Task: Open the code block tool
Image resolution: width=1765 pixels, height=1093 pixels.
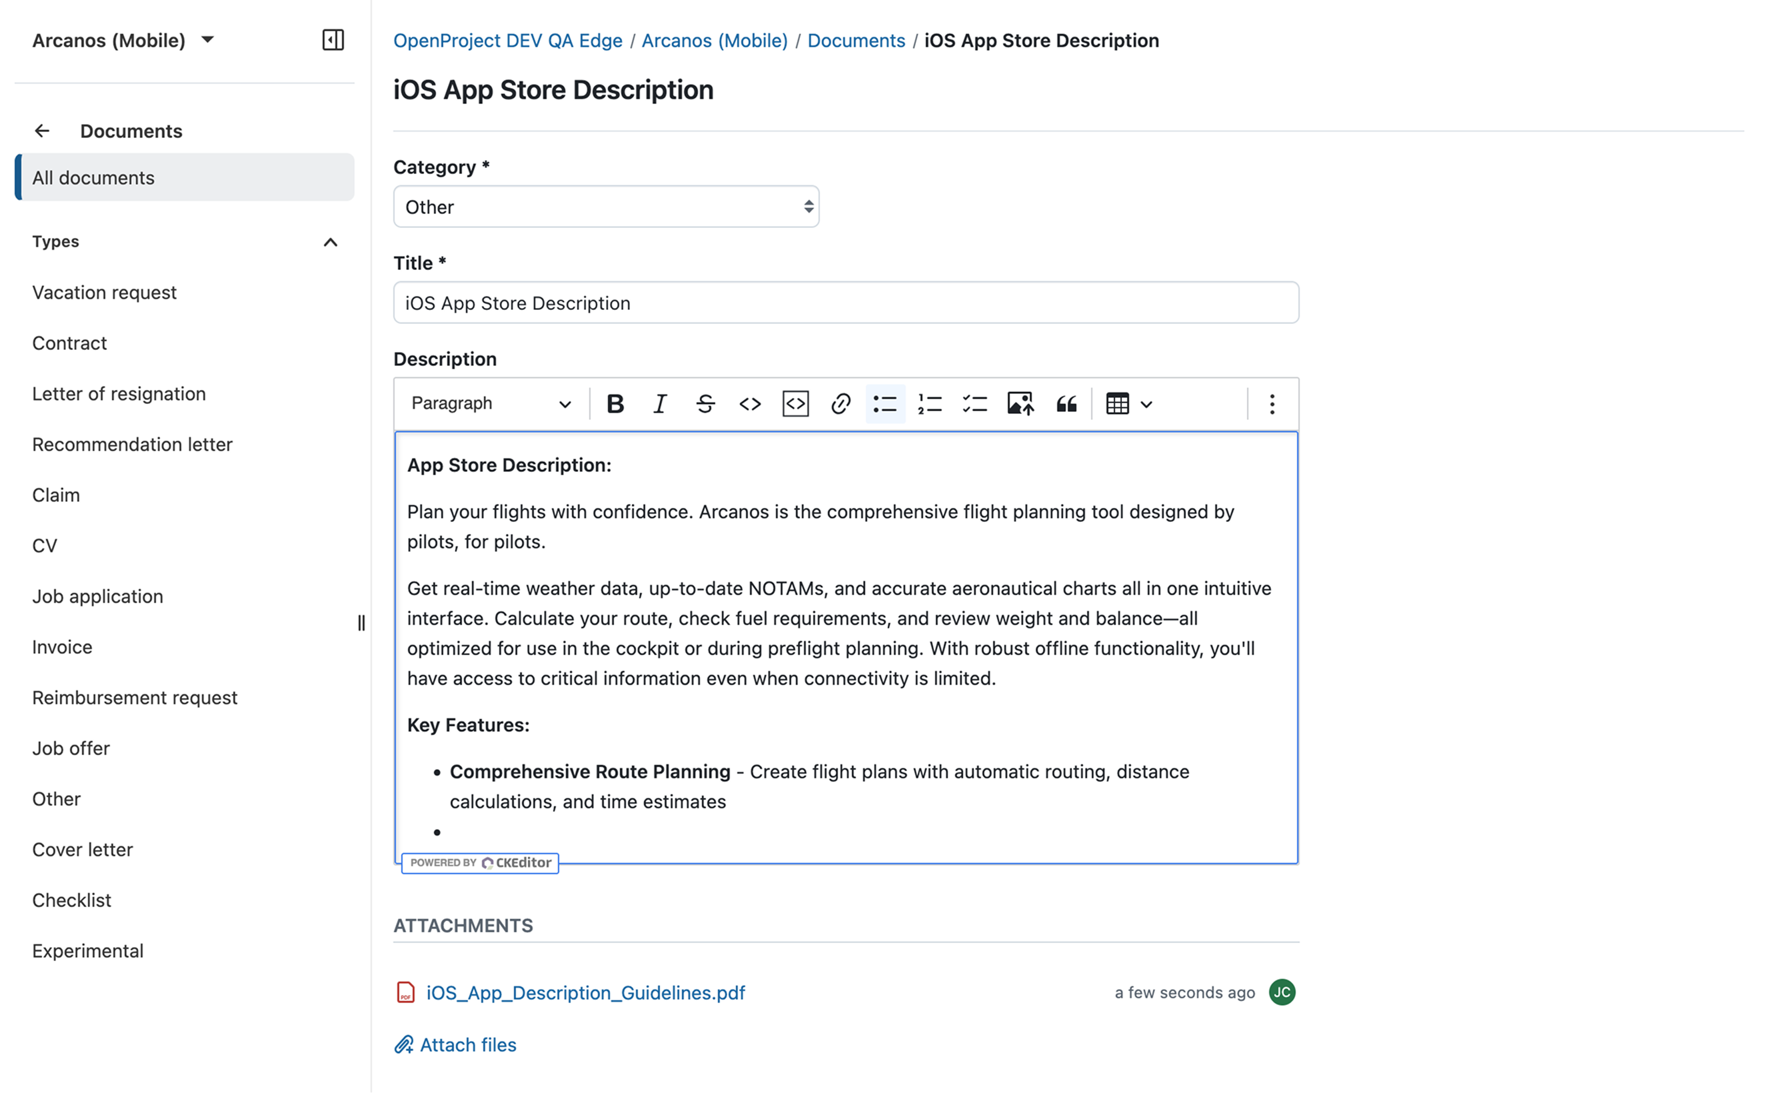Action: (795, 403)
